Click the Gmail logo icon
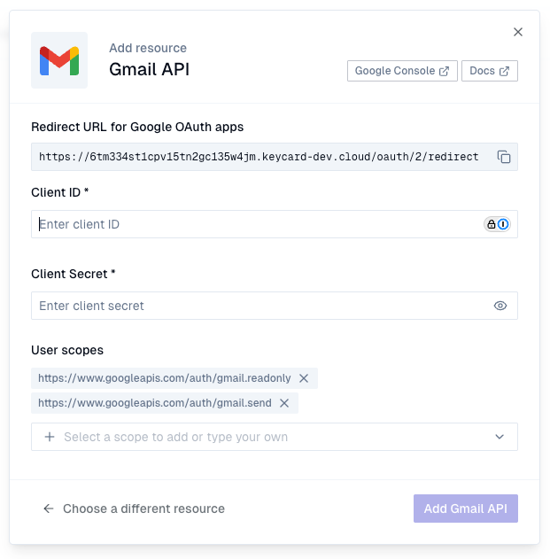Image resolution: width=550 pixels, height=559 pixels. tap(59, 60)
